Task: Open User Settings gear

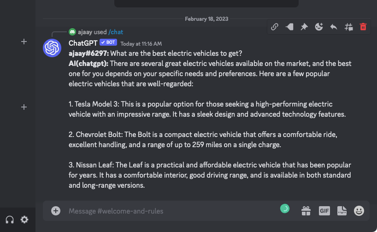Action: (24, 220)
